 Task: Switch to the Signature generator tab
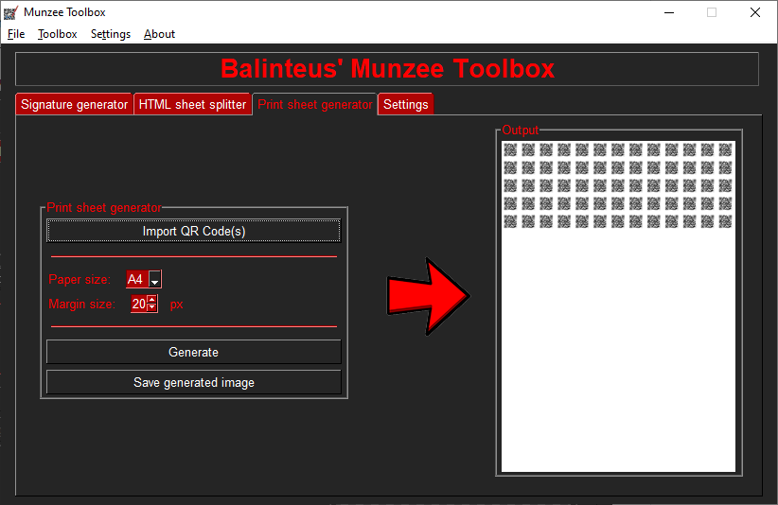click(x=75, y=105)
